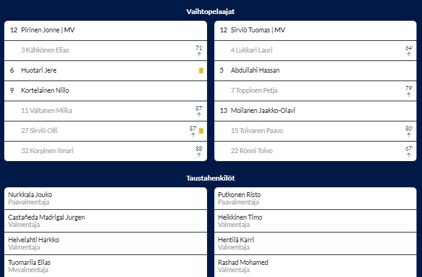Select player Kortelainen Niilo
This screenshot has width=422, height=277.
[x=105, y=90]
